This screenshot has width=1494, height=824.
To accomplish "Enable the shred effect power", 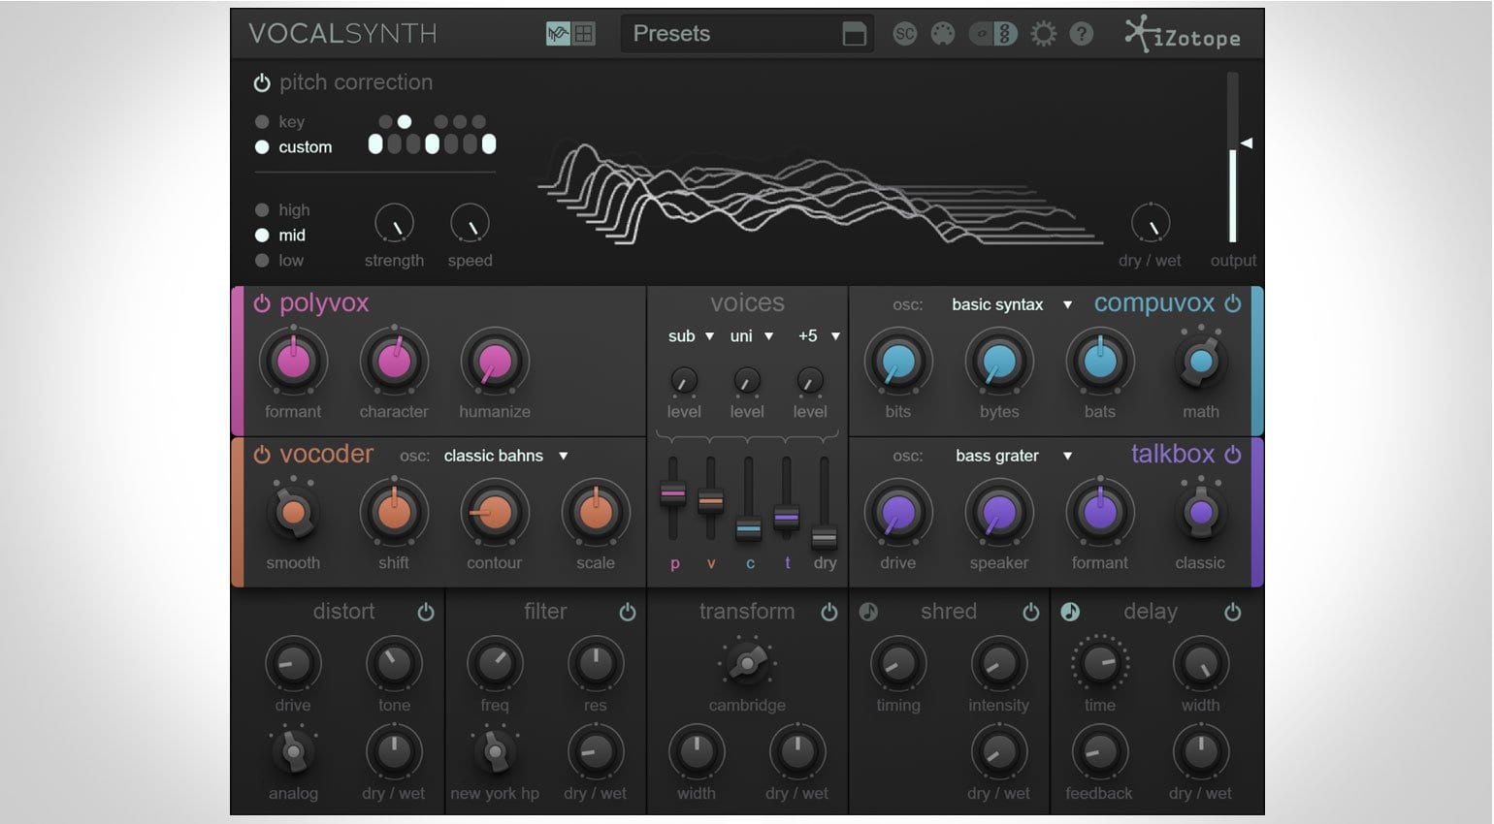I will [x=1031, y=612].
